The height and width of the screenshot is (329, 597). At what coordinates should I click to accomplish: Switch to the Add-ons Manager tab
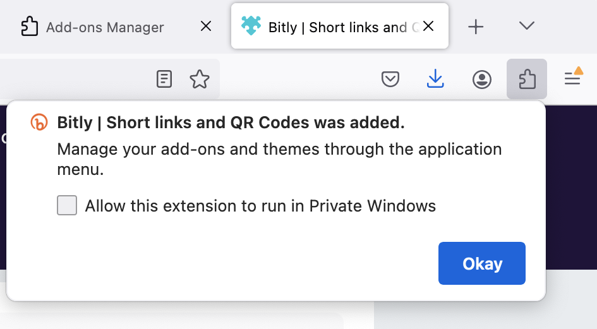pyautogui.click(x=105, y=27)
